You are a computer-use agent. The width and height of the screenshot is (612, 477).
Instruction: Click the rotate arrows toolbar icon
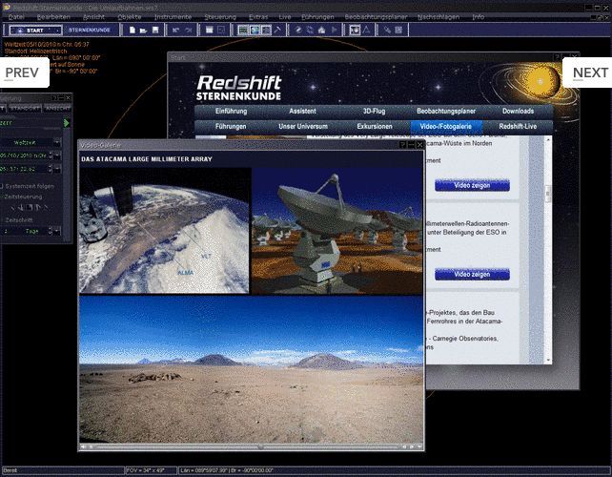[310, 31]
